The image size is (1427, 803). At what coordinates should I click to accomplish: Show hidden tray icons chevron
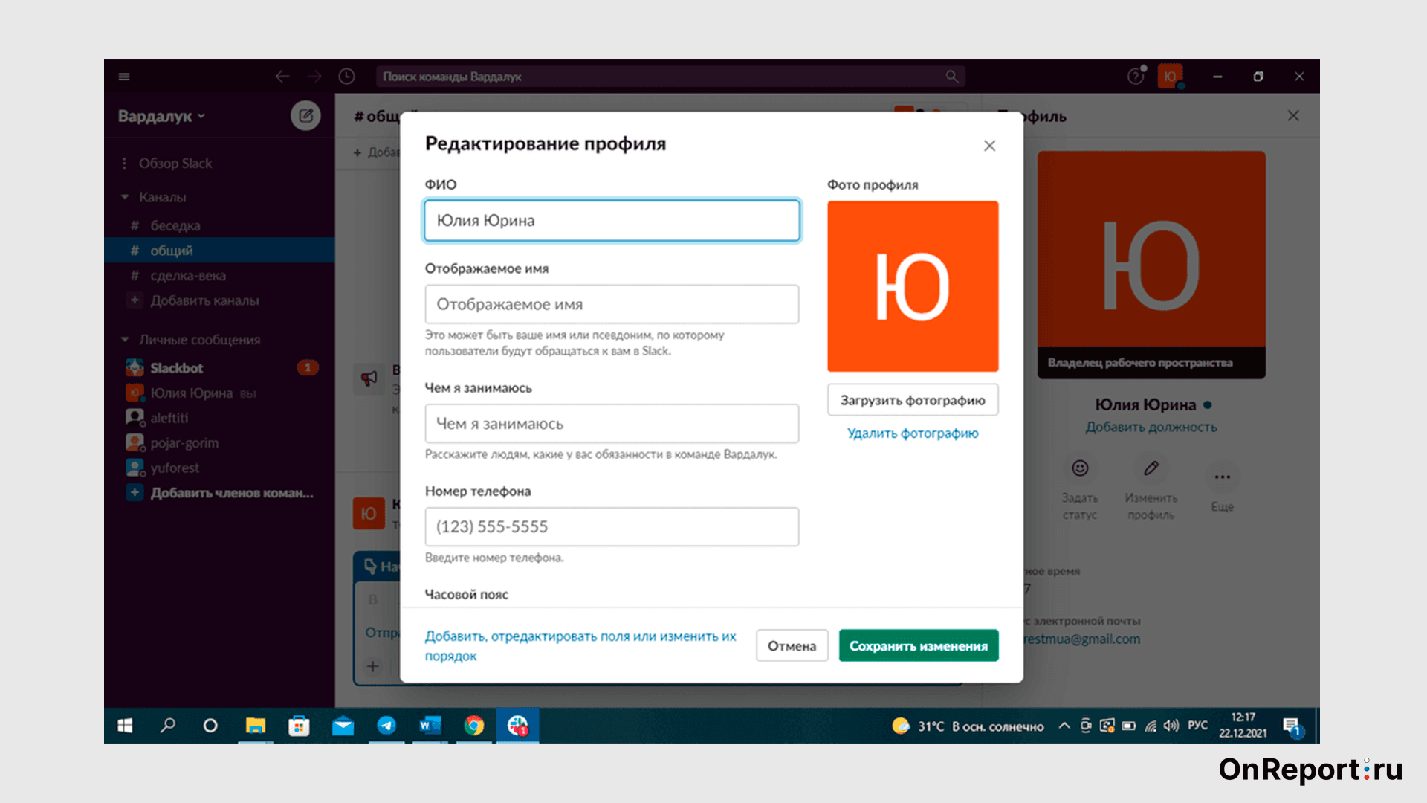[1064, 725]
